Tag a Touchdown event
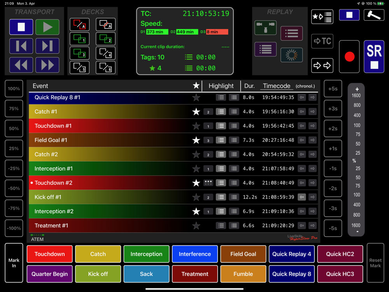This screenshot has width=389, height=292. click(x=50, y=254)
